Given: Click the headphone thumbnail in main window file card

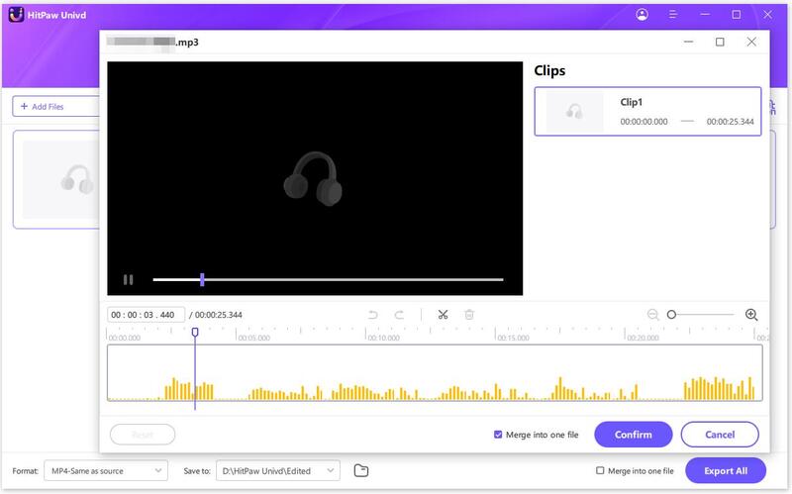Looking at the screenshot, I should click(x=77, y=179).
